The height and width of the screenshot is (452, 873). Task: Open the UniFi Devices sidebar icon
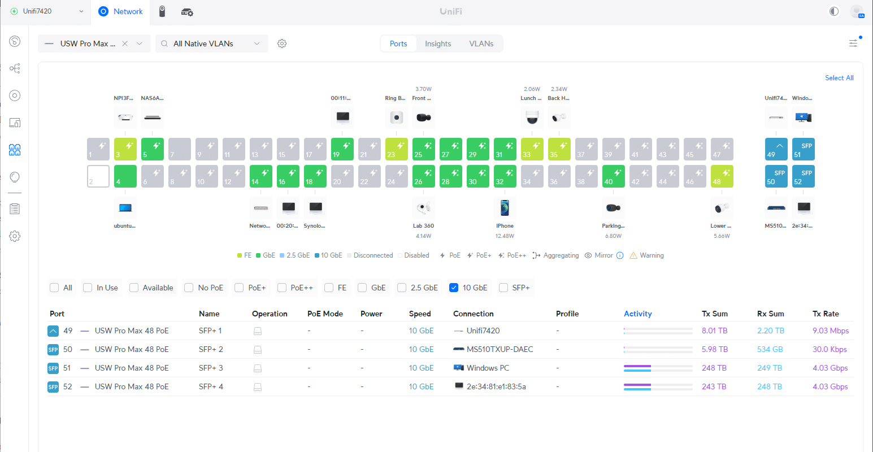point(15,95)
